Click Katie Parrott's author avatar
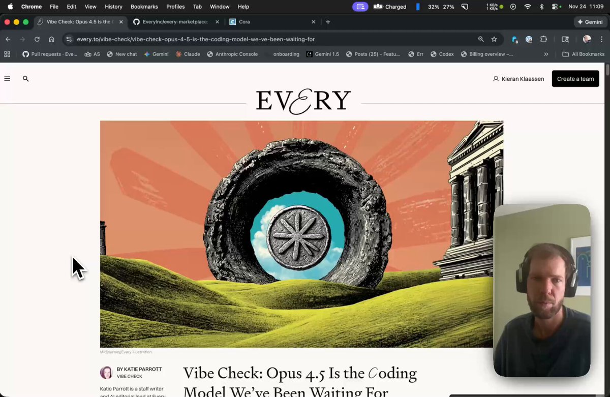Image resolution: width=610 pixels, height=397 pixels. tap(106, 373)
